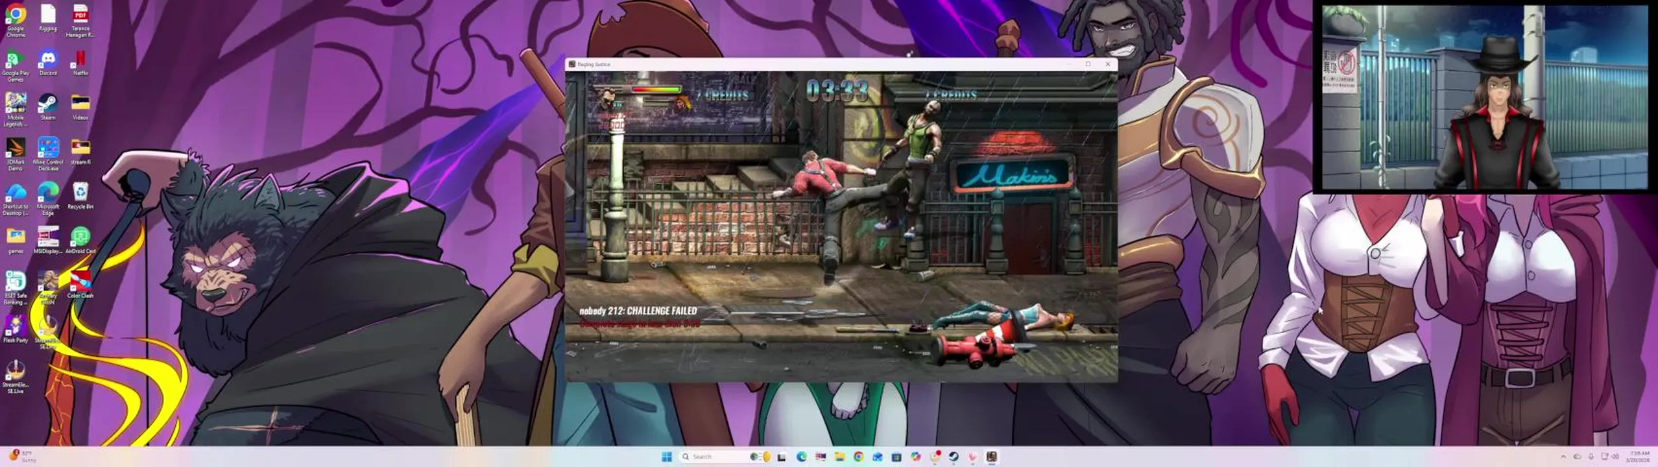Show hidden system tray icons
The image size is (1658, 467).
[x=1563, y=457]
